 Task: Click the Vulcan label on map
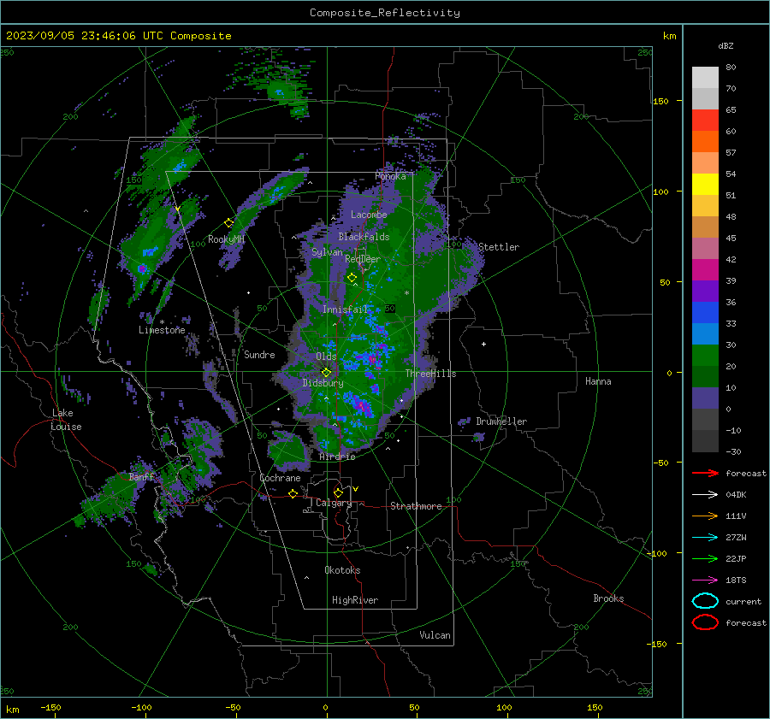tap(435, 635)
